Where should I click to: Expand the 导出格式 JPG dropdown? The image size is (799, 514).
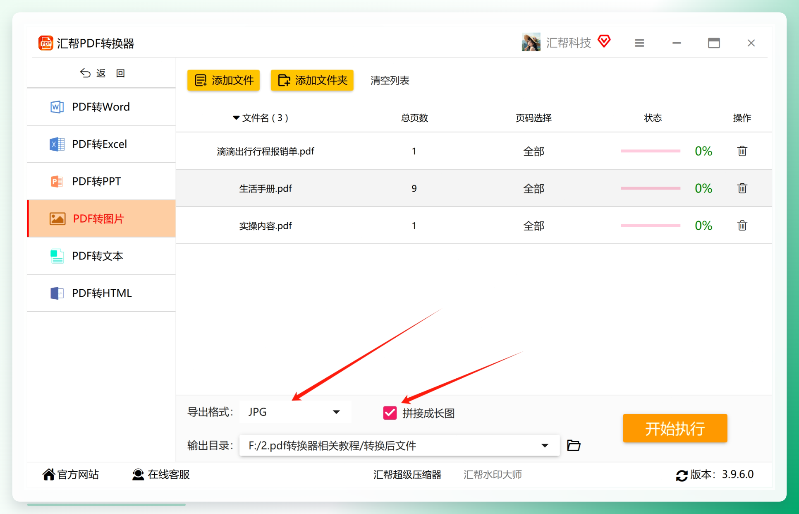pyautogui.click(x=295, y=412)
